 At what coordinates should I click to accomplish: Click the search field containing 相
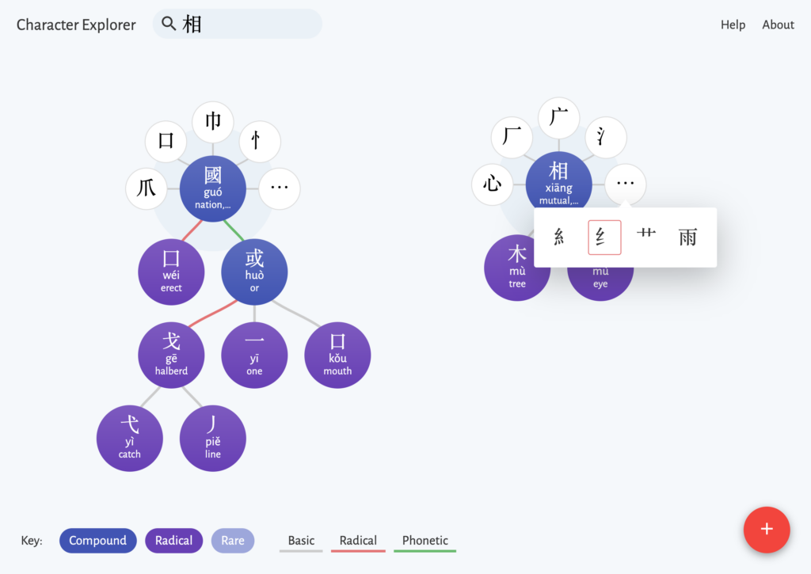[x=238, y=24]
